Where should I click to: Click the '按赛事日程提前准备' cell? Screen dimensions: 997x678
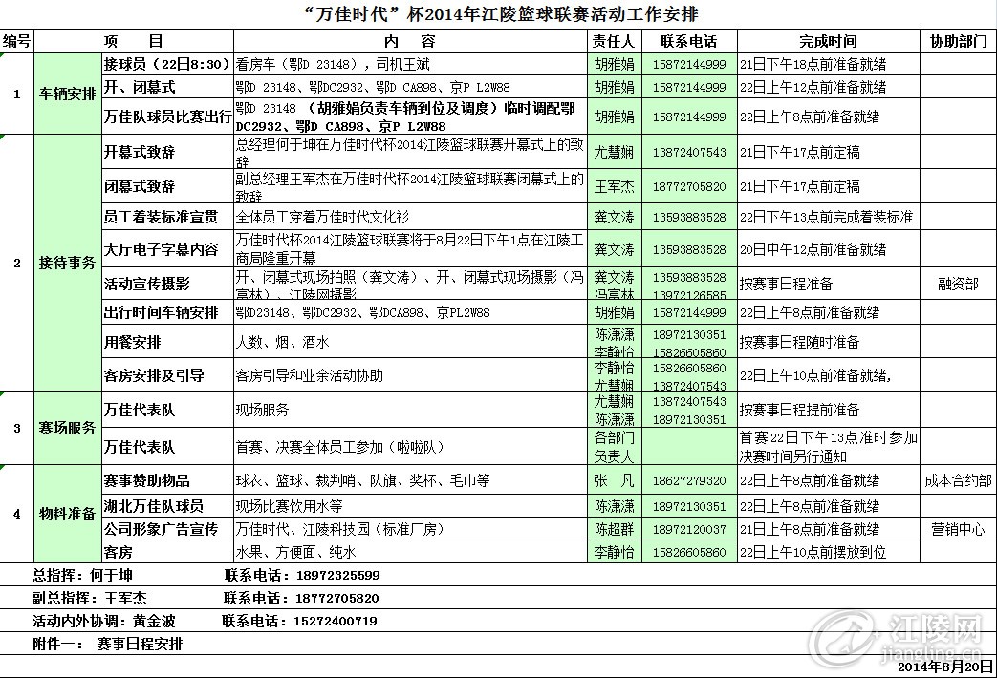[829, 410]
